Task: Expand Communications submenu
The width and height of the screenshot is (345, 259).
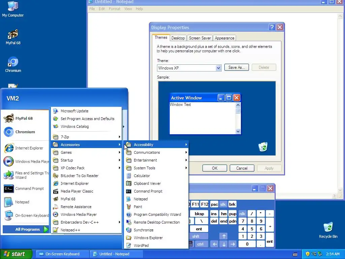Action: [156, 152]
